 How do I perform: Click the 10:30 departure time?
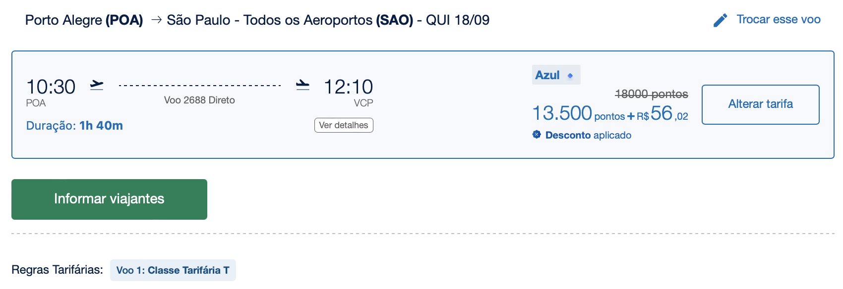(51, 87)
